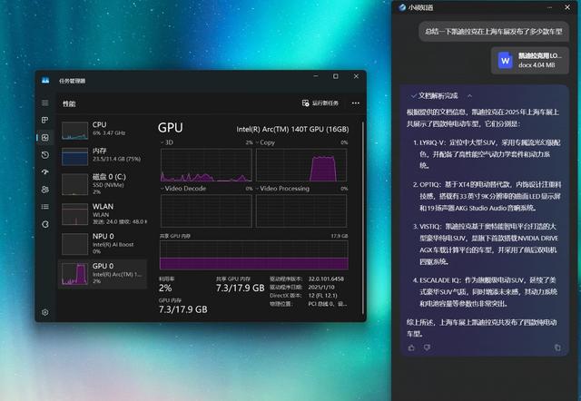Open the 3D engine graph dropdown
The image size is (581, 401).
click(166, 142)
